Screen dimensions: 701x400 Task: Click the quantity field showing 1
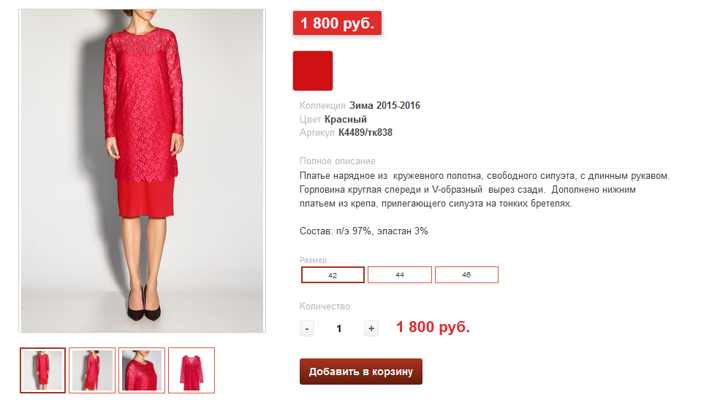click(x=339, y=328)
